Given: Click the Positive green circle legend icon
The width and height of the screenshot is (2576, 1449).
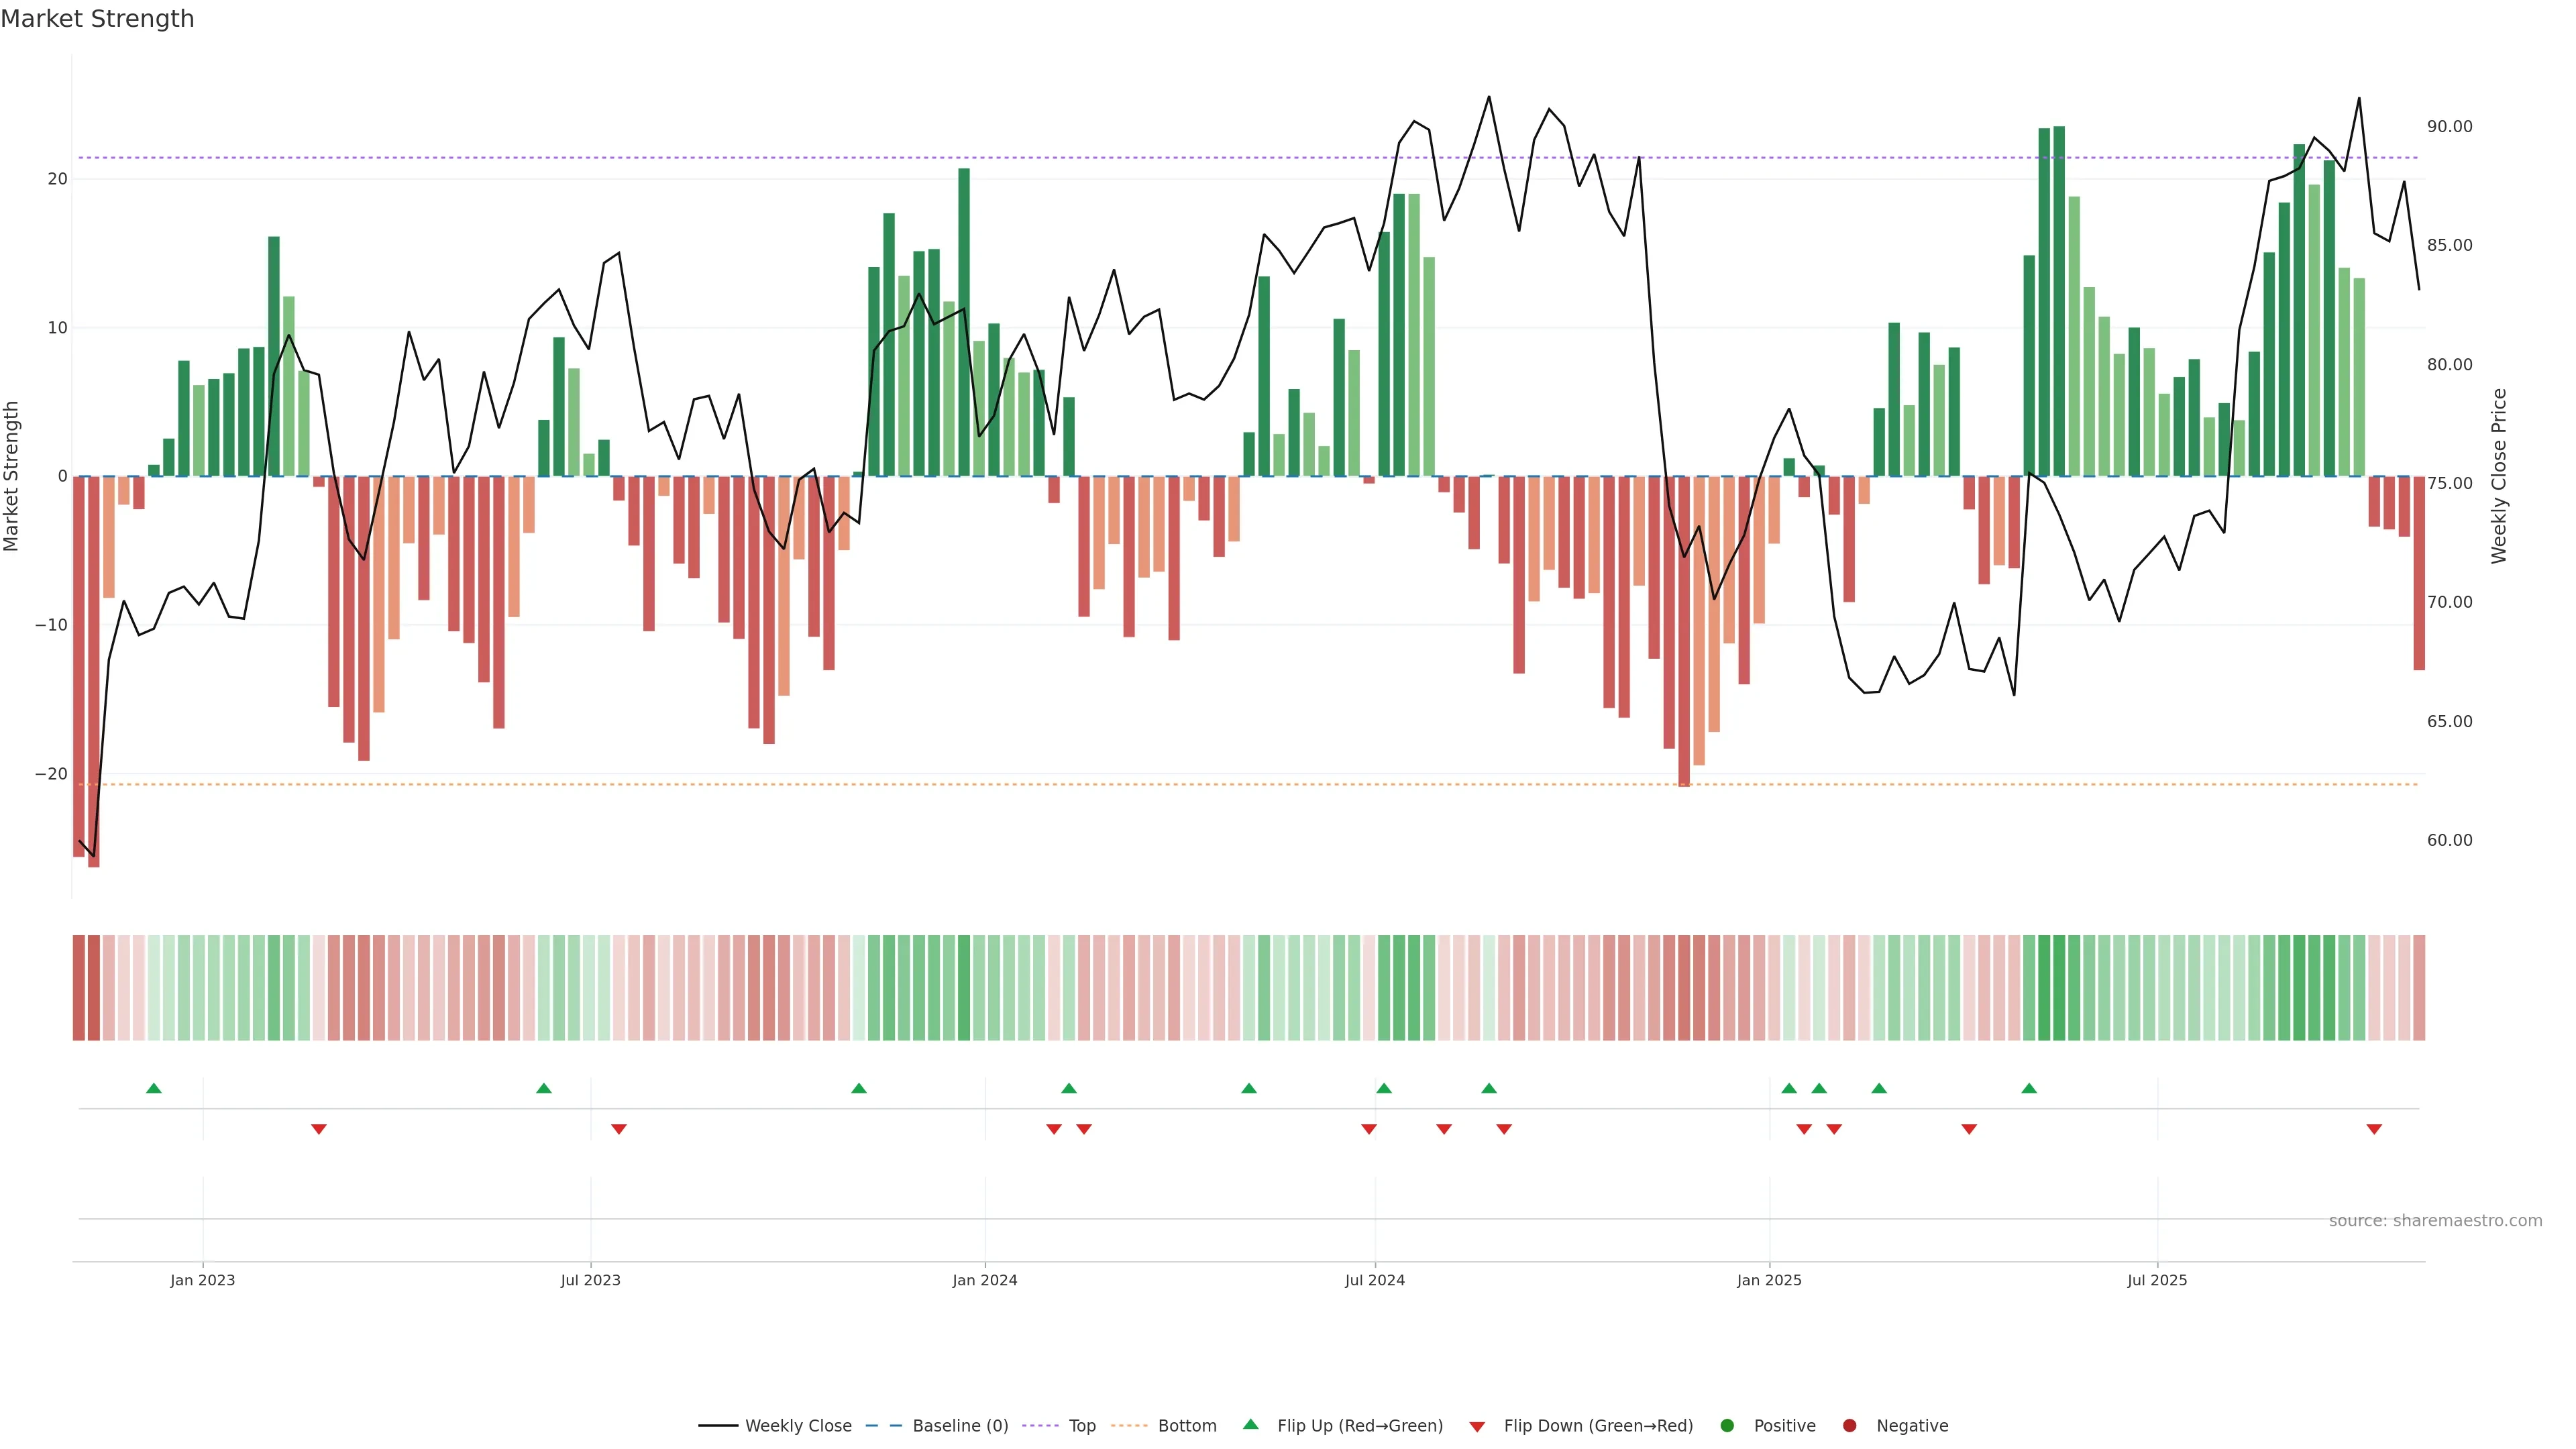Looking at the screenshot, I should (x=1727, y=1426).
